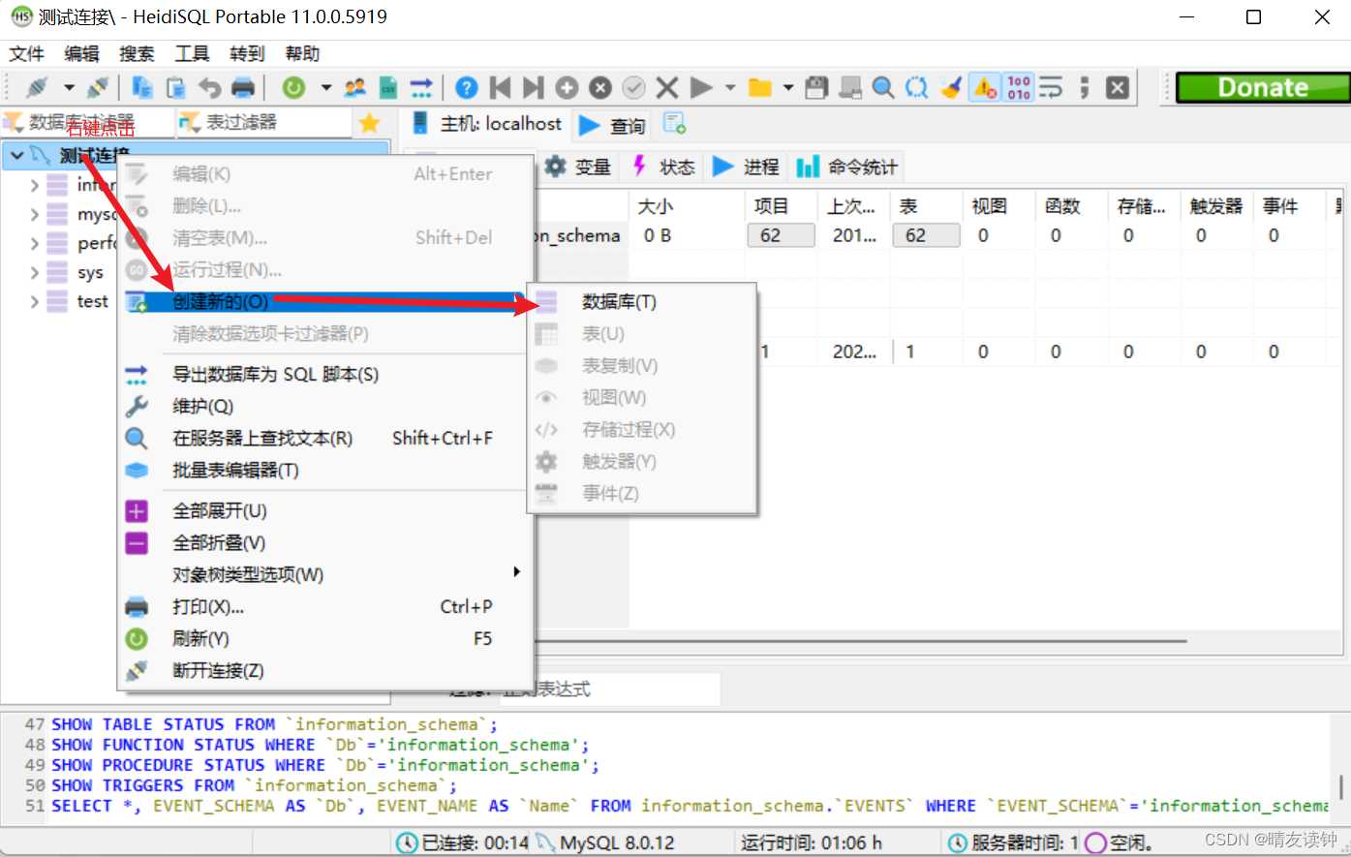Click the Word wrap toolbar icon
Viewport: 1351px width, 857px height.
click(1051, 87)
